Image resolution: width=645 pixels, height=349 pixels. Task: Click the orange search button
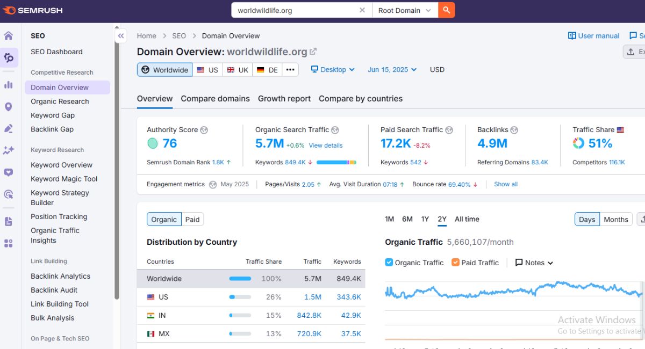[446, 10]
